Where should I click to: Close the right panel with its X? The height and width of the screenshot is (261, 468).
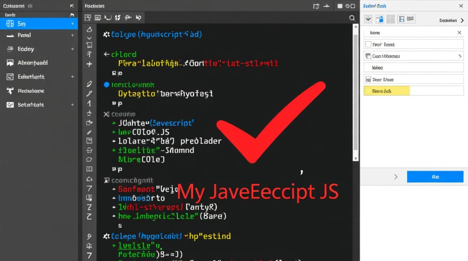(461, 6)
